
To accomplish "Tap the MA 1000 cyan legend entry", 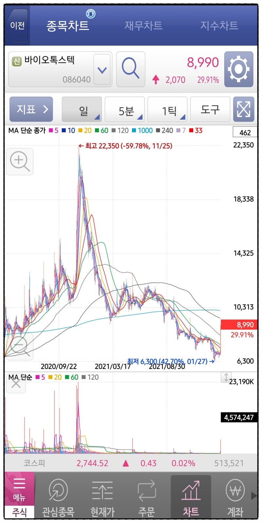I will pyautogui.click(x=142, y=130).
